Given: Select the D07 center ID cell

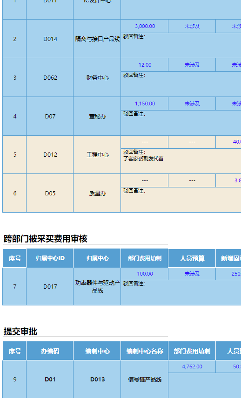Looking at the screenshot, I should point(50,117).
